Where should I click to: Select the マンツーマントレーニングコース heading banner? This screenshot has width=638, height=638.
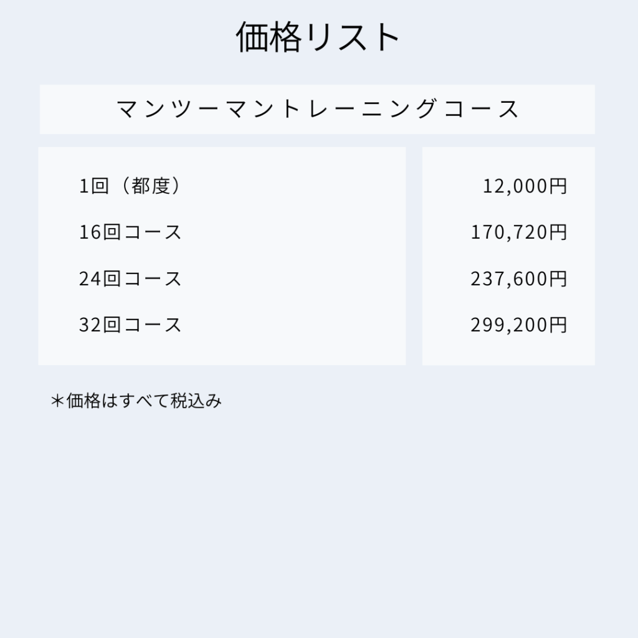click(x=317, y=110)
